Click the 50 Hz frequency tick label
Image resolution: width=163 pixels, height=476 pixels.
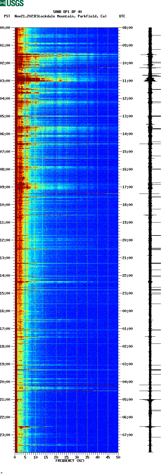118,457
